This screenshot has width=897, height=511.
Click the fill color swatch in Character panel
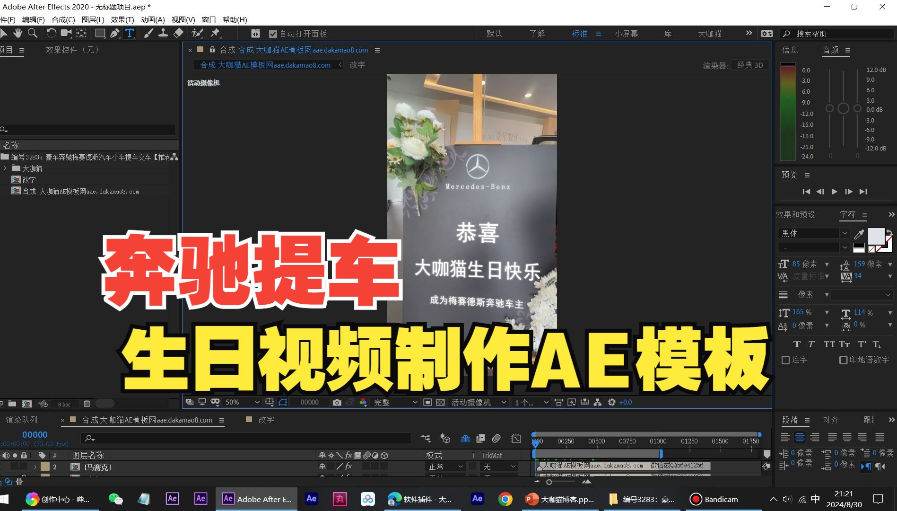(x=876, y=236)
